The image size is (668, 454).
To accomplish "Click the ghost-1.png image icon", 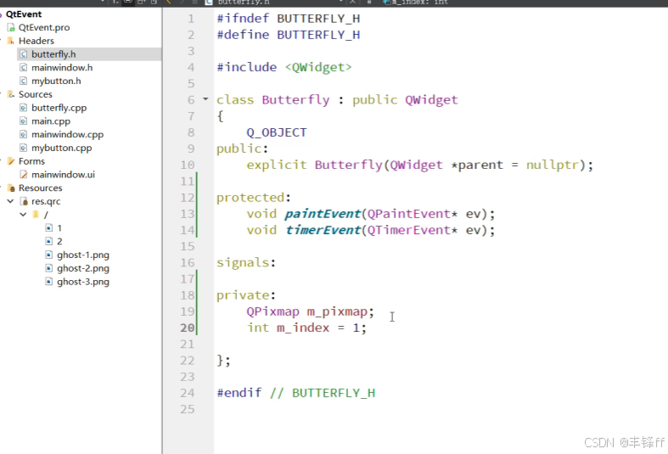I will [49, 255].
